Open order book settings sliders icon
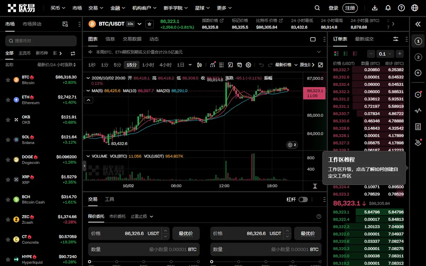Screen dimensions: 426x266 point(396,39)
